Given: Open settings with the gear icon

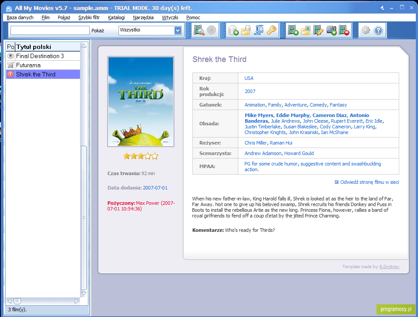Looking at the screenshot, I should tap(366, 30).
